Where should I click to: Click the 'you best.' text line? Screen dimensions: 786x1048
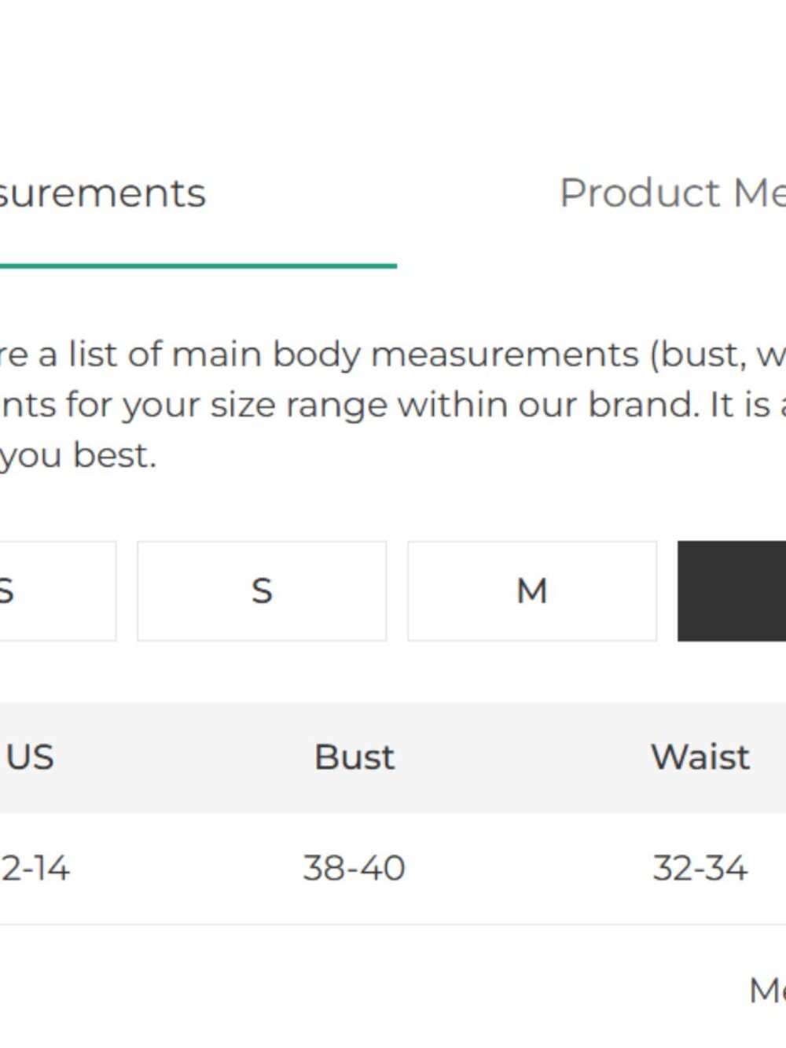click(78, 455)
